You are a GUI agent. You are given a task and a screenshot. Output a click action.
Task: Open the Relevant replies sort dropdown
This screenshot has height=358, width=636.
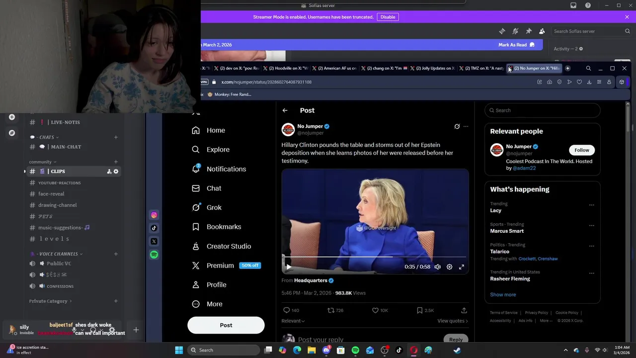tap(293, 321)
